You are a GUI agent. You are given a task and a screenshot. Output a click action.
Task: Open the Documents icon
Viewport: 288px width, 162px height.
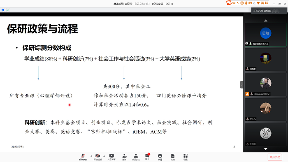point(173,157)
